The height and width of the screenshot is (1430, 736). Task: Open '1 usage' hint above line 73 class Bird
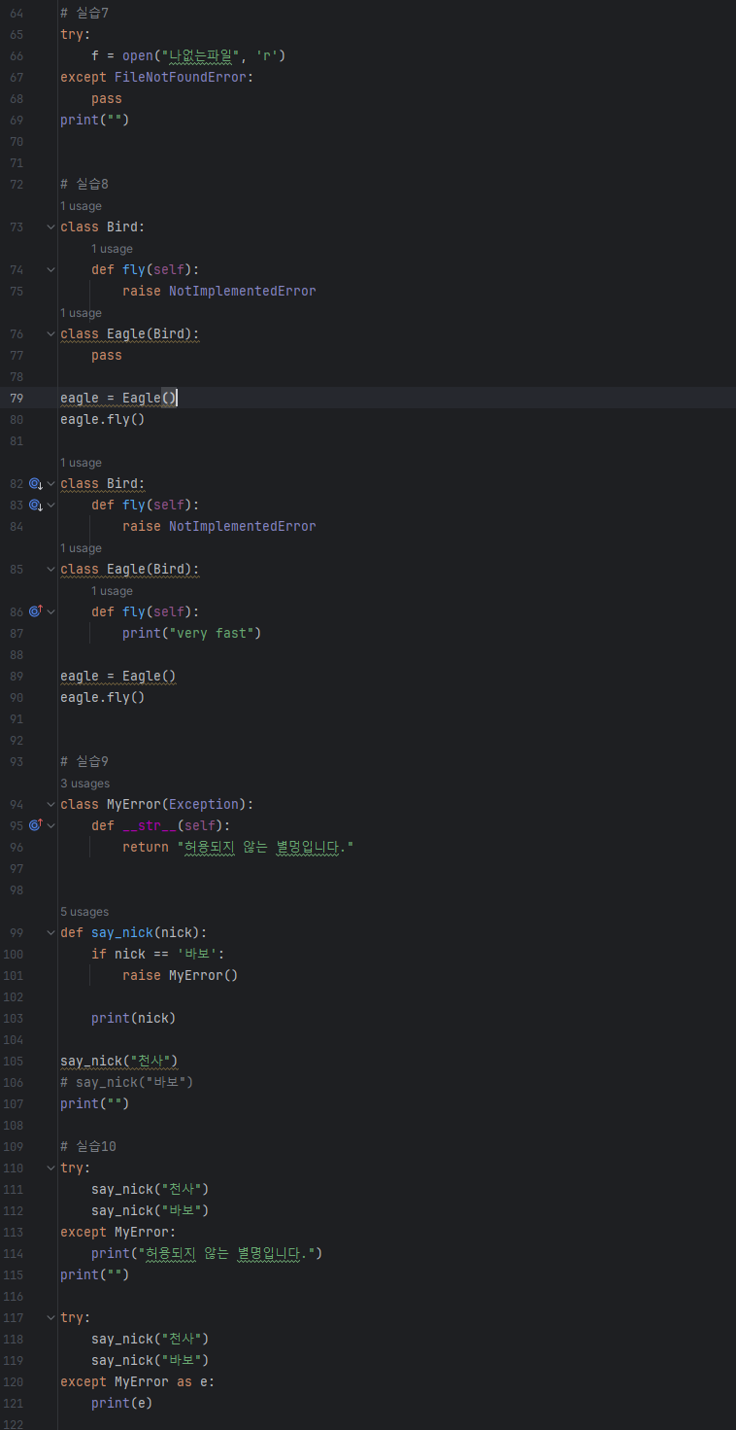pyautogui.click(x=81, y=206)
